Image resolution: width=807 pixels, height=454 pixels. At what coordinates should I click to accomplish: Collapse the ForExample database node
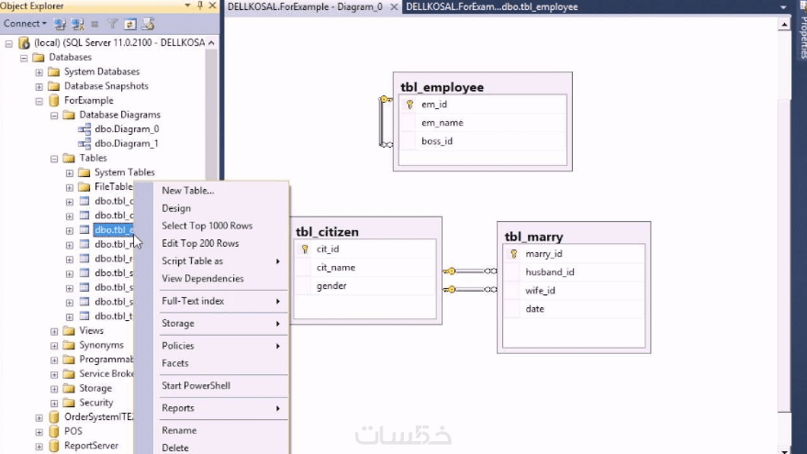(39, 101)
